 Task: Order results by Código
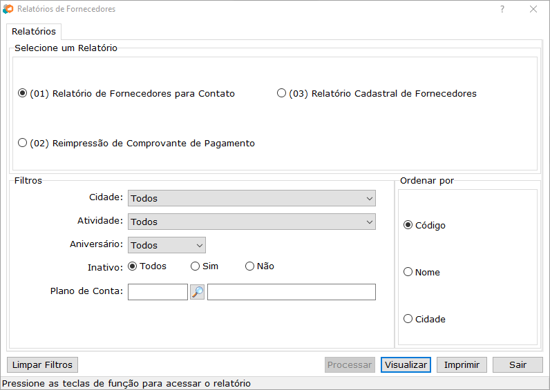pyautogui.click(x=408, y=225)
